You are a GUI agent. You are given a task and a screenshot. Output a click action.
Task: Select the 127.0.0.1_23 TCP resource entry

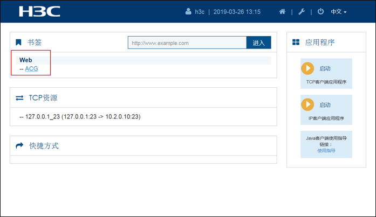(x=79, y=116)
